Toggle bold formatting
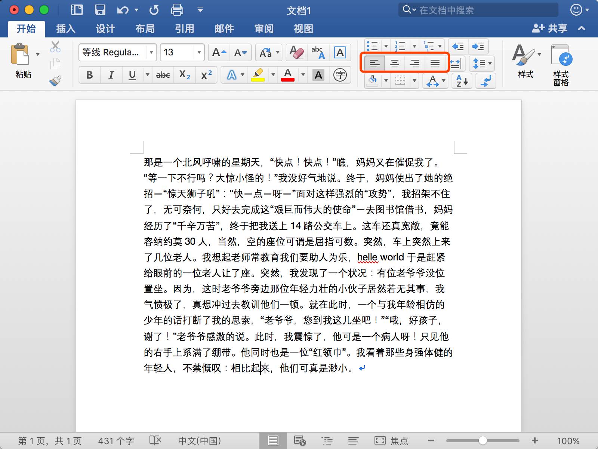The height and width of the screenshot is (449, 598). click(x=90, y=75)
